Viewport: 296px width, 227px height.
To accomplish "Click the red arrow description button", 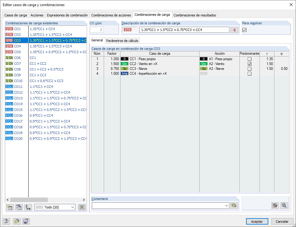I will (x=234, y=30).
